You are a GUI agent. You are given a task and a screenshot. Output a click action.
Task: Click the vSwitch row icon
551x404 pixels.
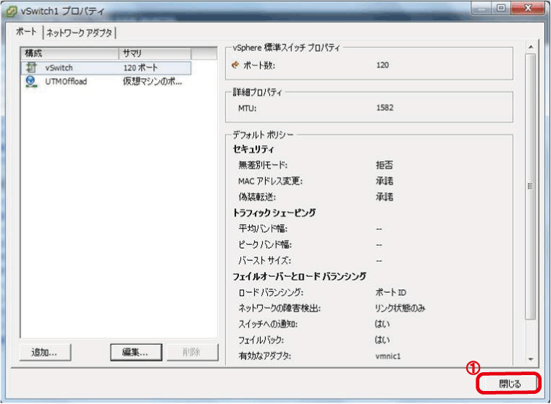tap(31, 67)
